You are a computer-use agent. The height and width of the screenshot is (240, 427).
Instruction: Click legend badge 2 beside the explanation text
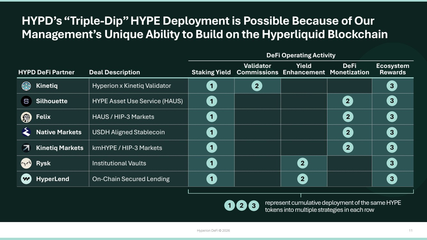point(242,206)
